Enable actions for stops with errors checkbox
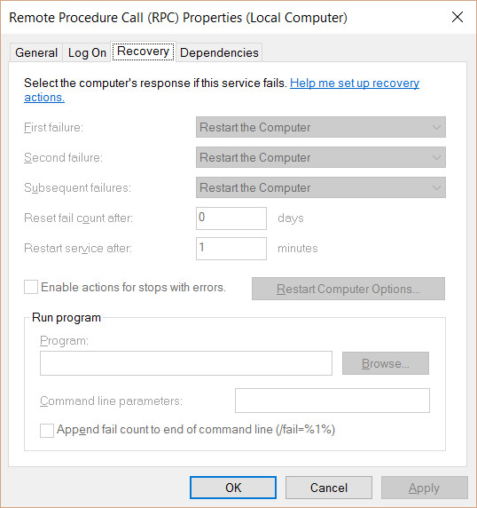Viewport: 477px width, 508px height. point(31,287)
